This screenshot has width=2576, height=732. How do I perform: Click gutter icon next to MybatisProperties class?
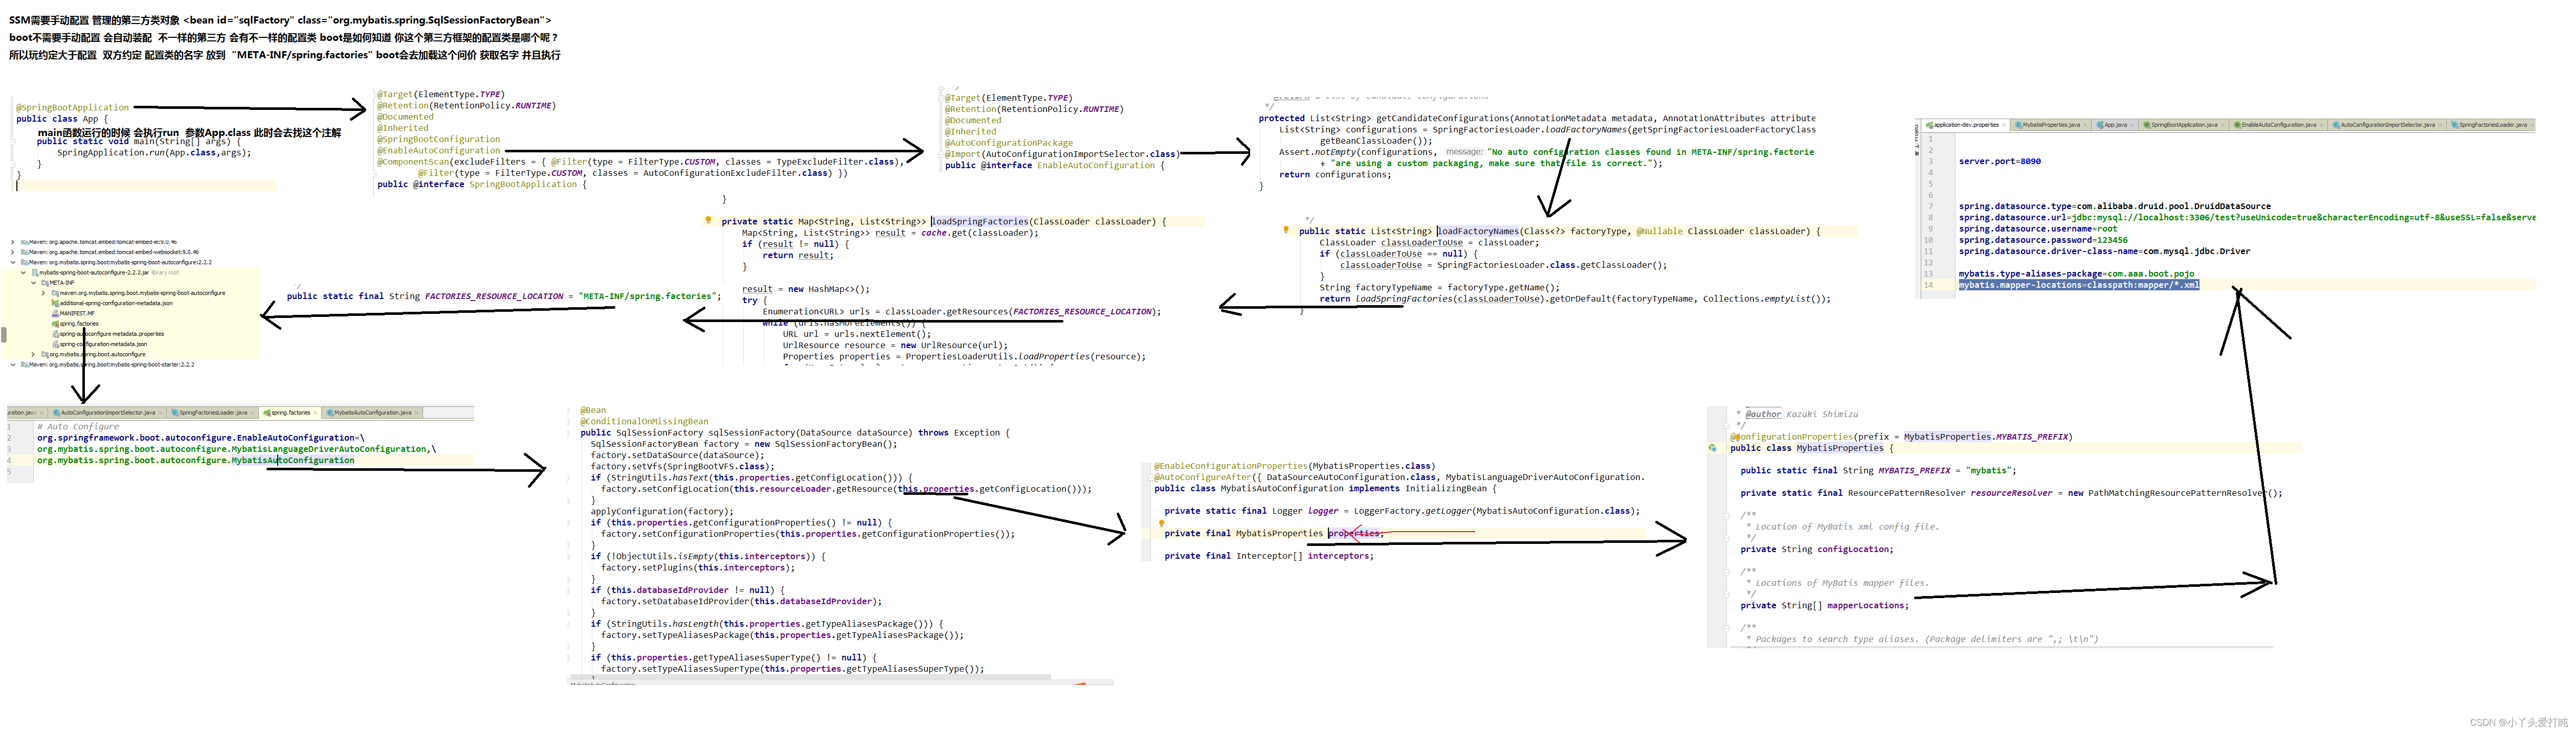[x=1713, y=448]
